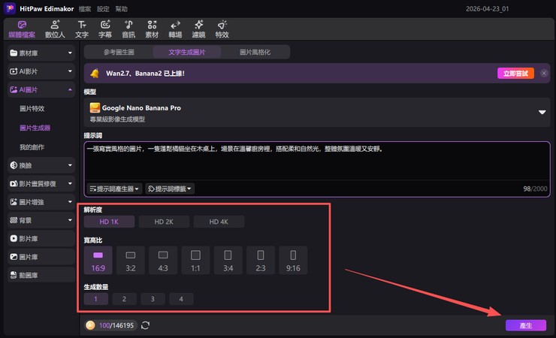Click the 98/2000 character counter
556x338 pixels.
(535, 189)
